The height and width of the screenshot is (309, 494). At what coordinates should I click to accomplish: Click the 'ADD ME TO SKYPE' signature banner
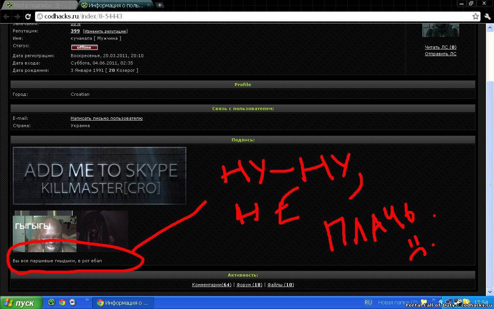tap(100, 176)
